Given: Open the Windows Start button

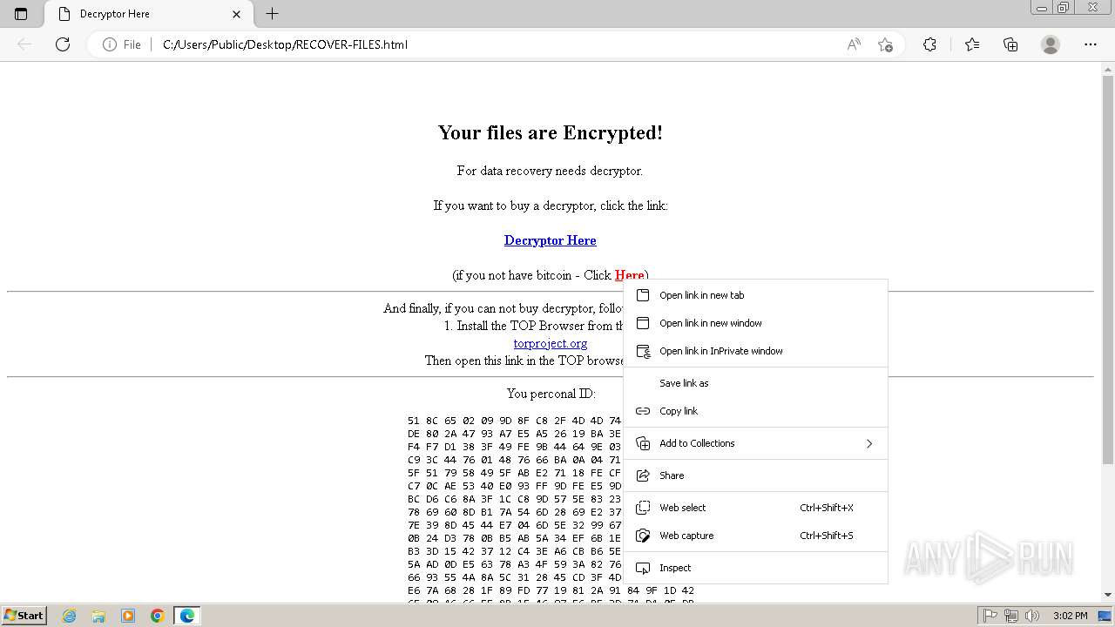Looking at the screenshot, I should click(24, 615).
